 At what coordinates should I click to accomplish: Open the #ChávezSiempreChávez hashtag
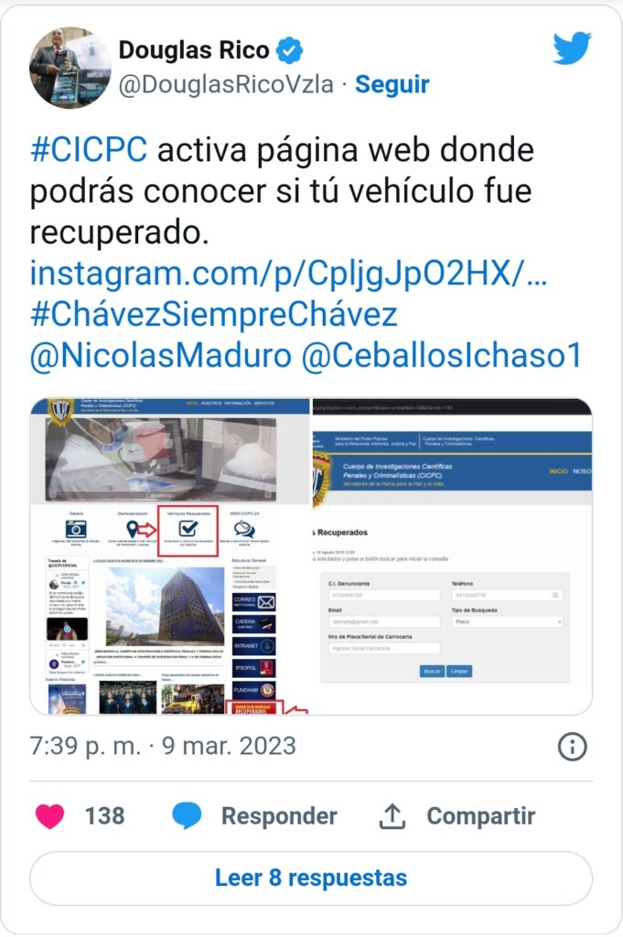pos(214,315)
